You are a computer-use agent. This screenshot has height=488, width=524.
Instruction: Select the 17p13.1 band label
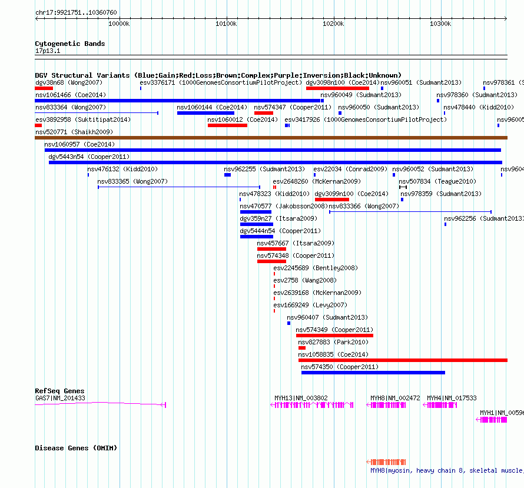tap(48, 51)
